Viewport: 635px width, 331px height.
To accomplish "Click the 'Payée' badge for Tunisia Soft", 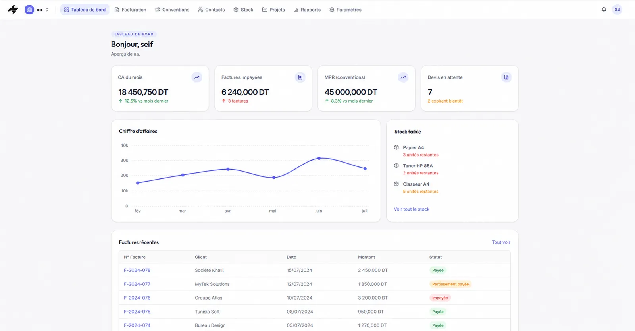I will point(438,312).
